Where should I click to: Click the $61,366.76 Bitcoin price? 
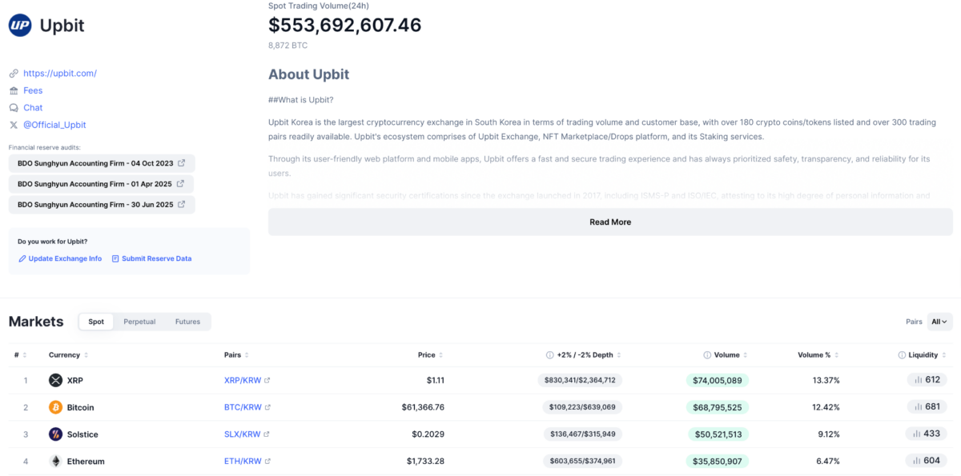click(423, 407)
